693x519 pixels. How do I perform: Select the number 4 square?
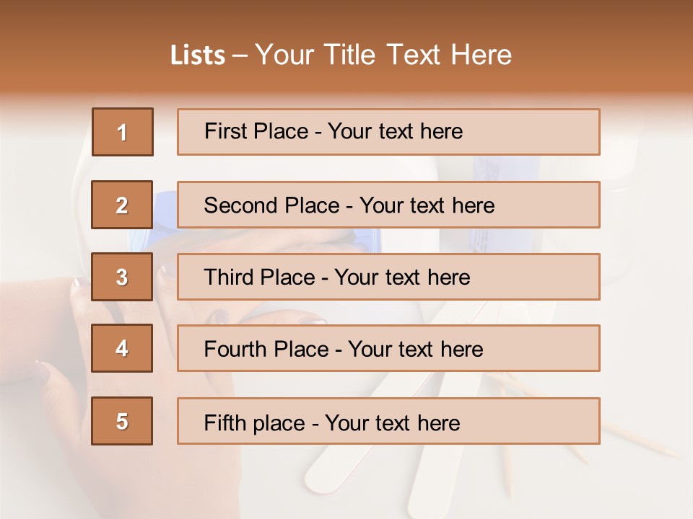[x=123, y=348]
